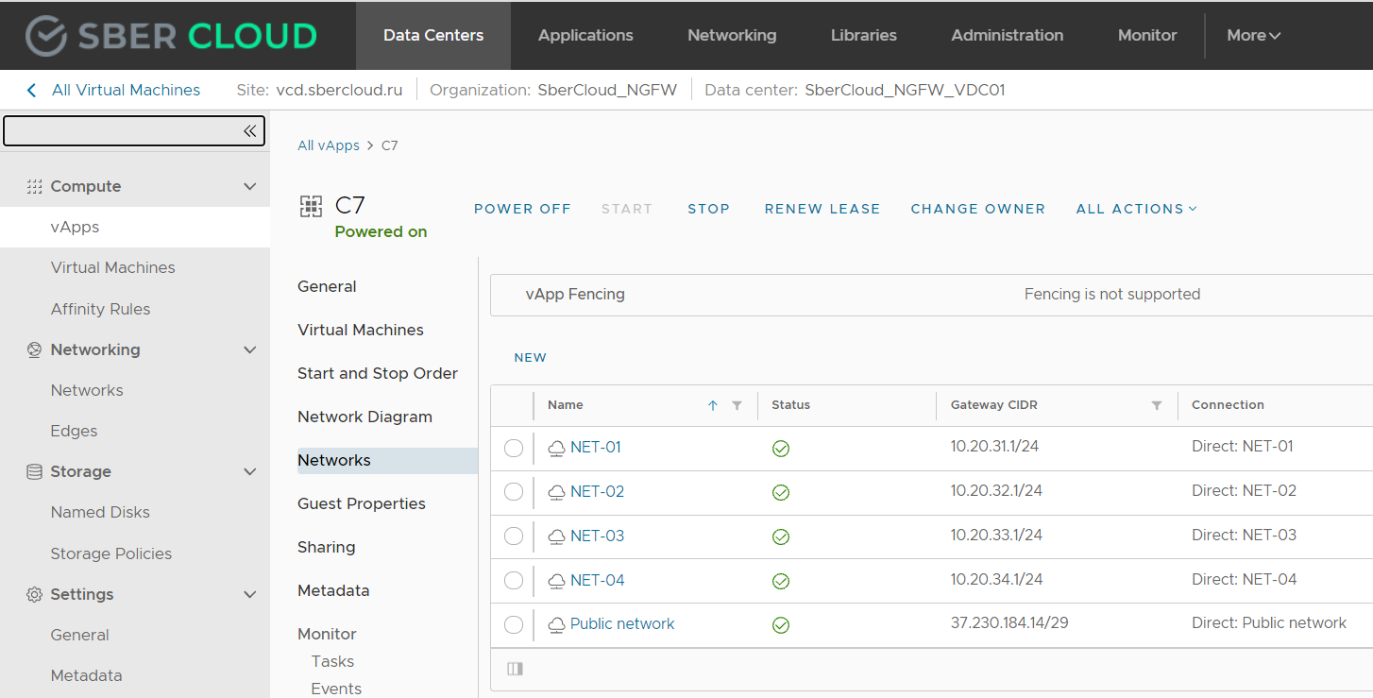Open the Start and Stop Order section
Image resolution: width=1373 pixels, height=698 pixels.
378,374
